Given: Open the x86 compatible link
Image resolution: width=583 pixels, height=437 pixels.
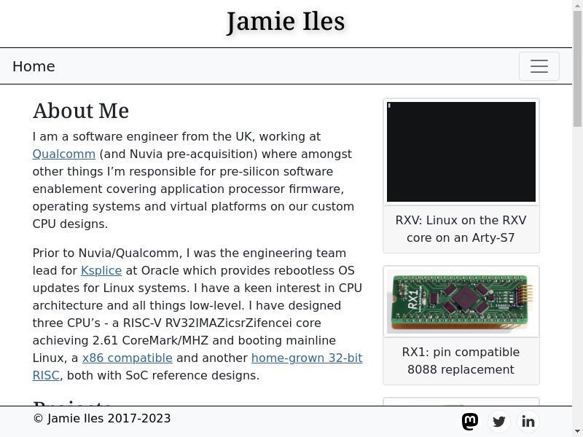Looking at the screenshot, I should click(128, 358).
